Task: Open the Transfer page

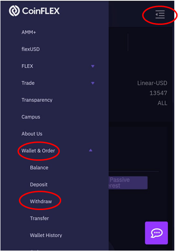Action: click(x=40, y=218)
